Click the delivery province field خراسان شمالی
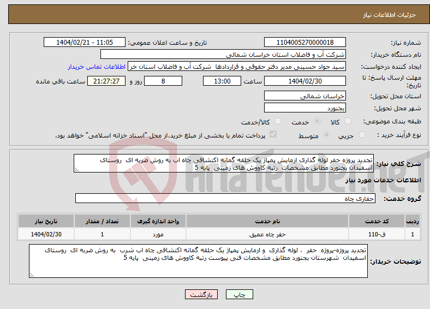Image resolution: width=430 pixels, height=309 pixels. [x=305, y=96]
